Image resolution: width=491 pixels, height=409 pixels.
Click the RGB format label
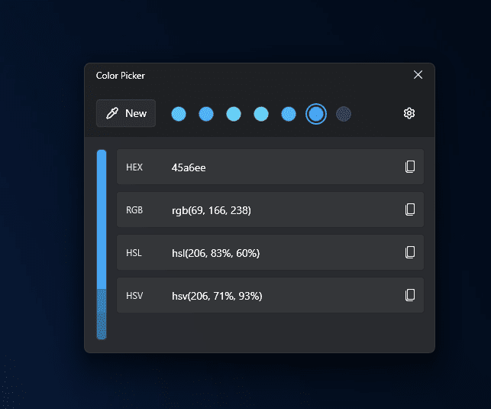[134, 210]
